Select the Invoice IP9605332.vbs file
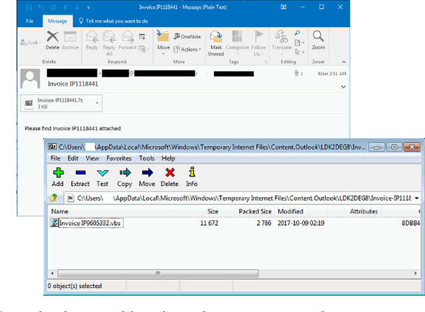The width and height of the screenshot is (425, 312). click(90, 223)
